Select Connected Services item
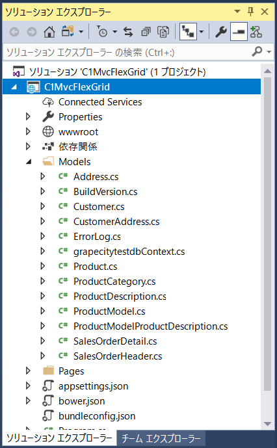Viewport: 277px width, 448px height. click(x=100, y=102)
